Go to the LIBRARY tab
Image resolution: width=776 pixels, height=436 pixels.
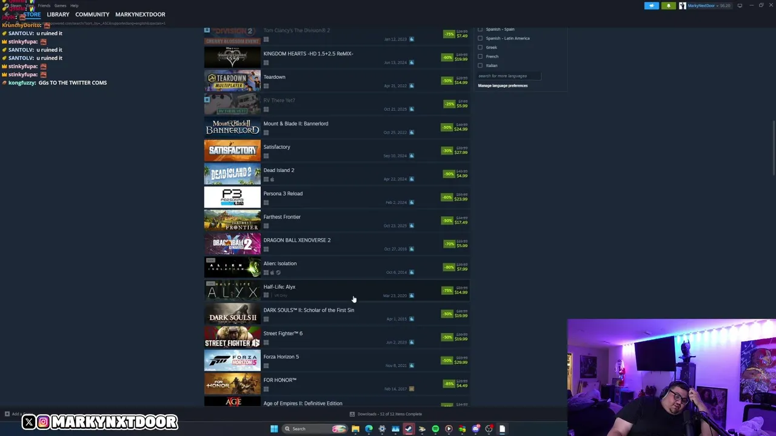pos(58,15)
